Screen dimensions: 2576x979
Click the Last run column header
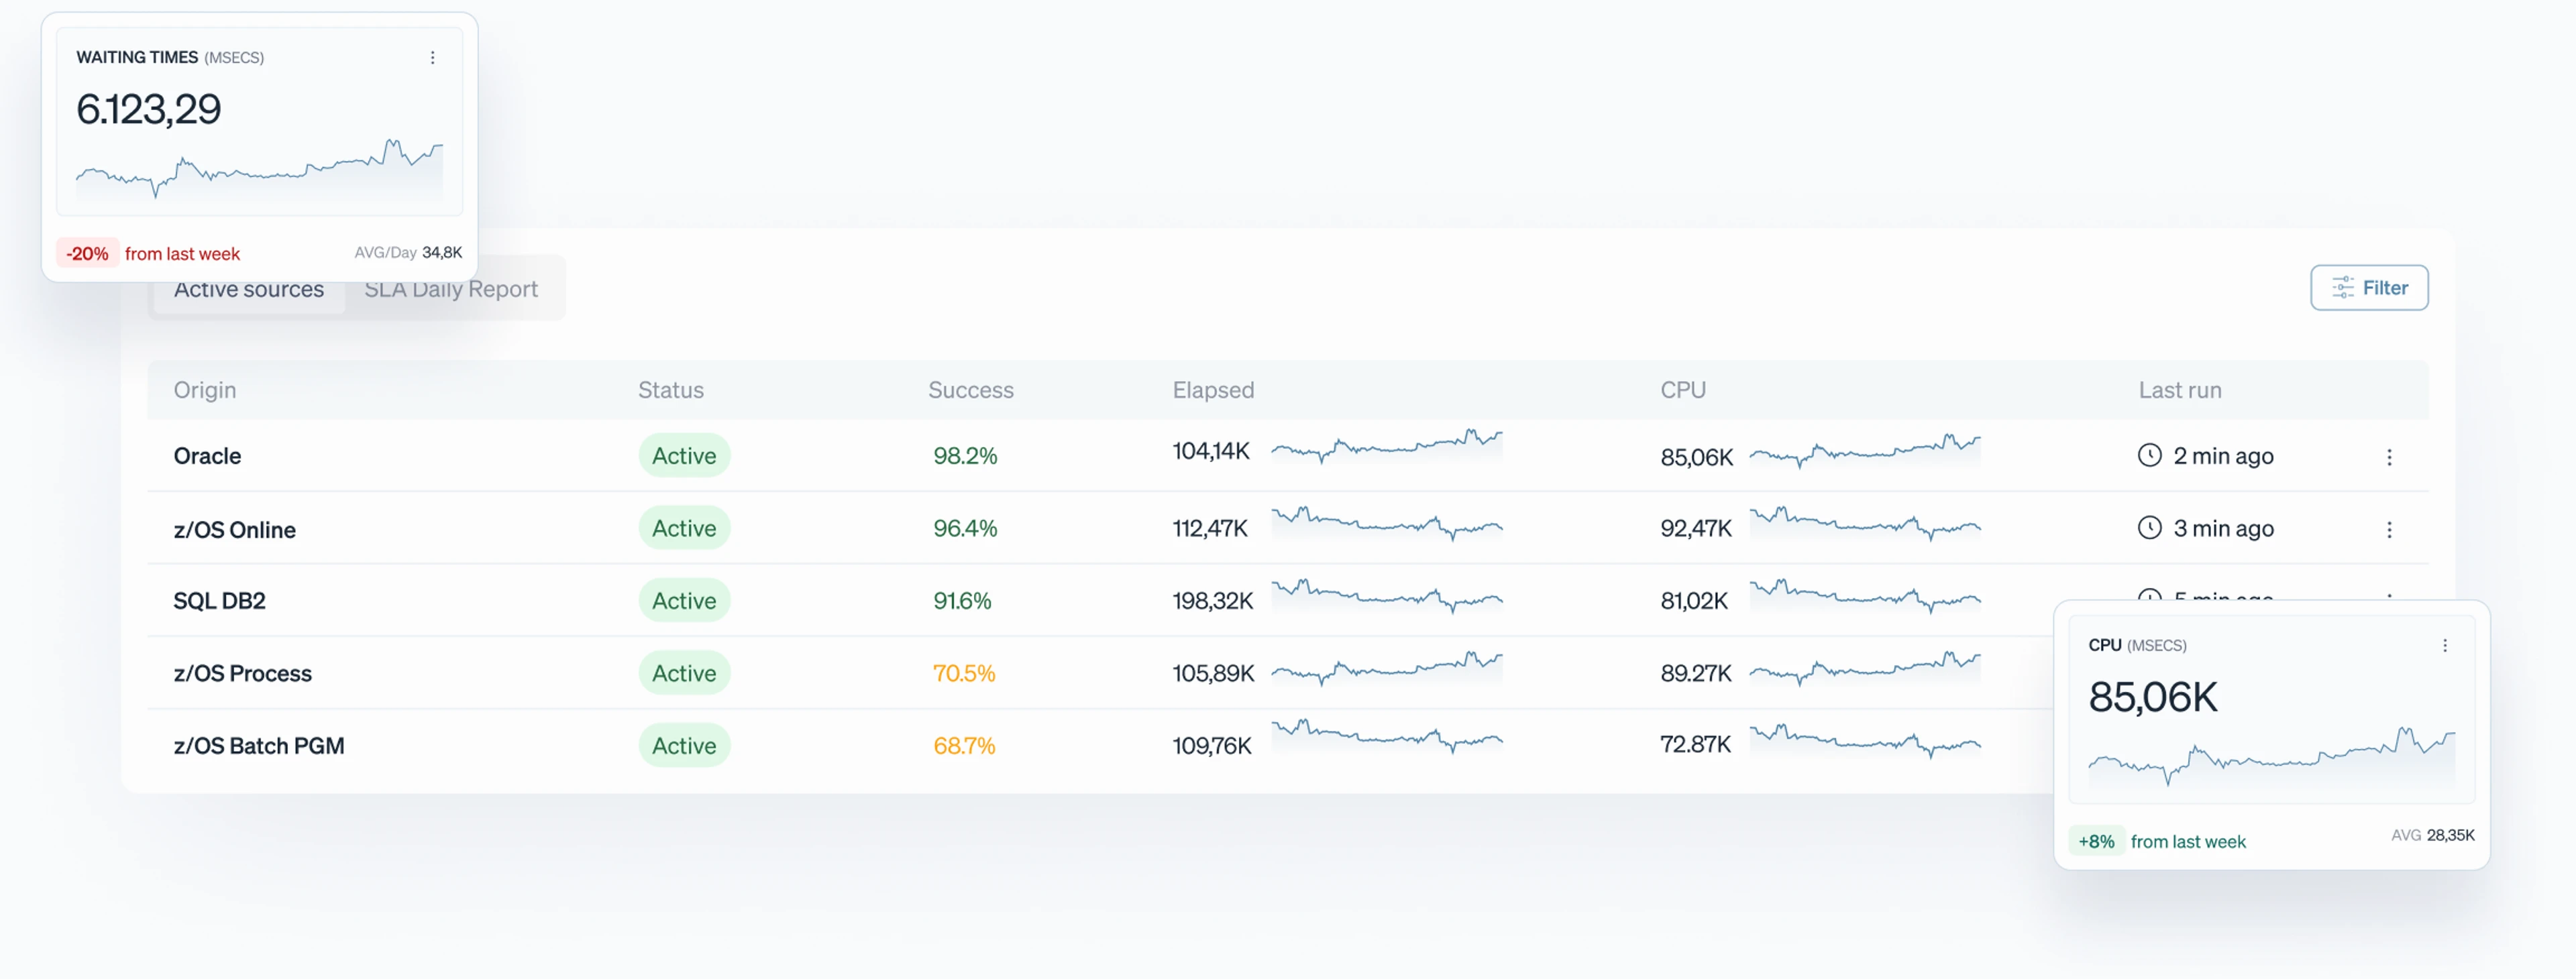click(2180, 390)
